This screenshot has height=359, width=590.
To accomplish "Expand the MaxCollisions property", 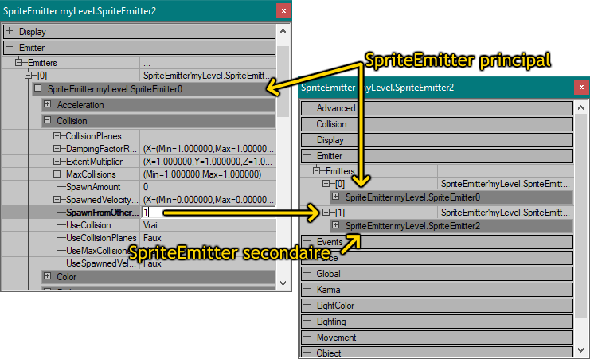I will 57,174.
